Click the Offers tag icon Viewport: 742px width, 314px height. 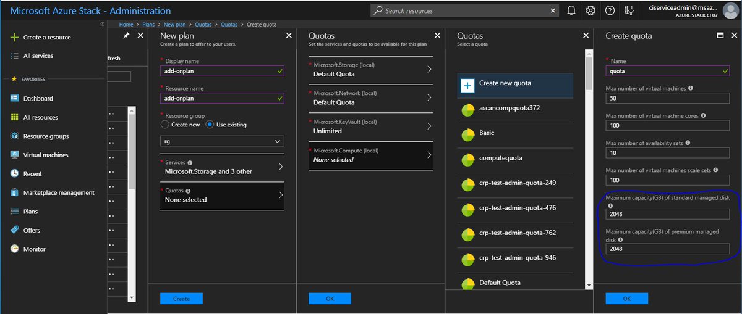tap(14, 230)
